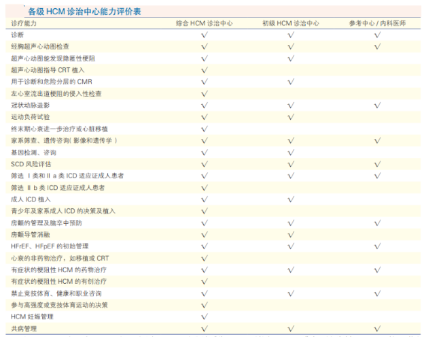Click the row label 共病管理

pos(24,329)
